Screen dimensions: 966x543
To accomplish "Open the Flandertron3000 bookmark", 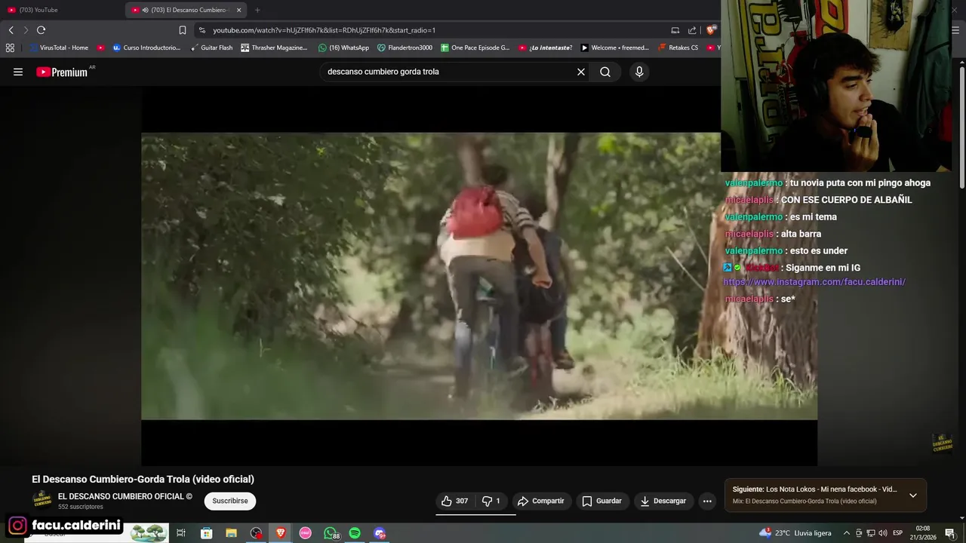I will point(405,48).
